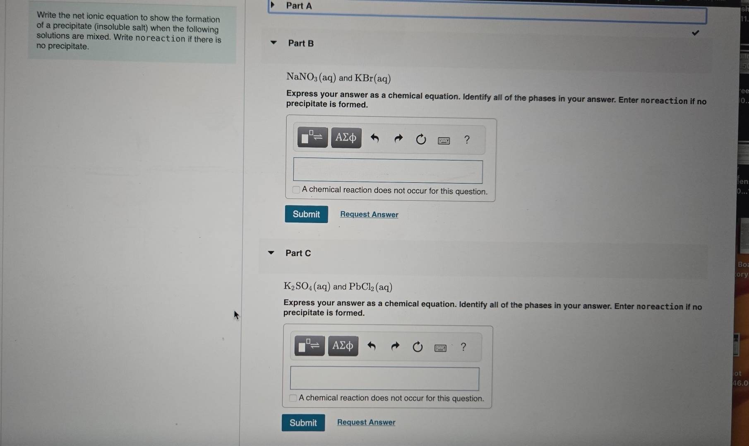Request Answer for Part C
The width and height of the screenshot is (749, 446).
tap(366, 422)
